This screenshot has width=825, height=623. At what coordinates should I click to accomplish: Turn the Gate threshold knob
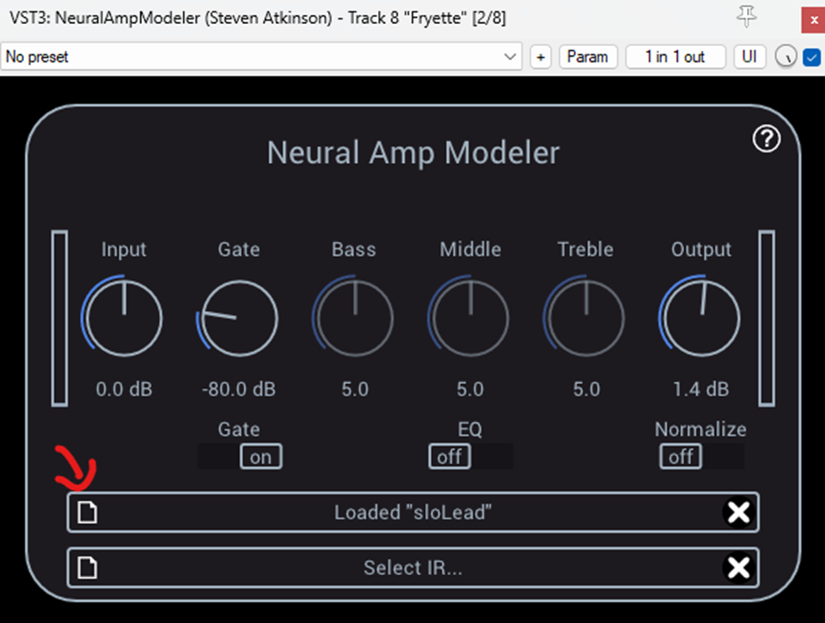pos(238,317)
